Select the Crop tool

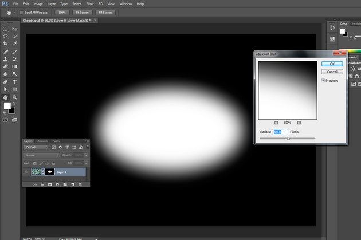6,44
